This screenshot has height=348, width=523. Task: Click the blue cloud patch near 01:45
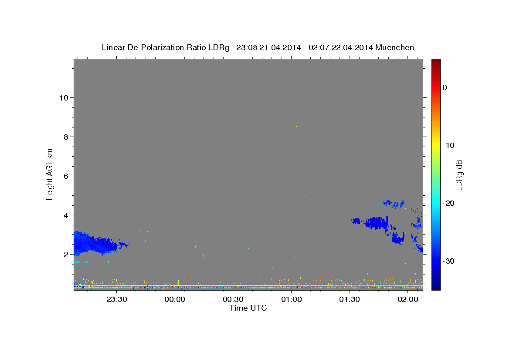[377, 223]
